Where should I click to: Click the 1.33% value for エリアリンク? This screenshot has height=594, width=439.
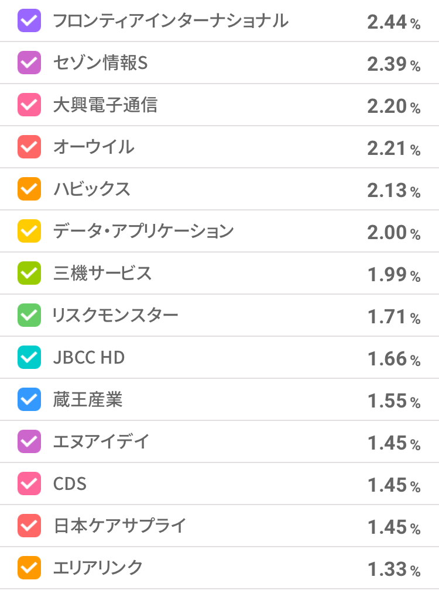(x=393, y=569)
